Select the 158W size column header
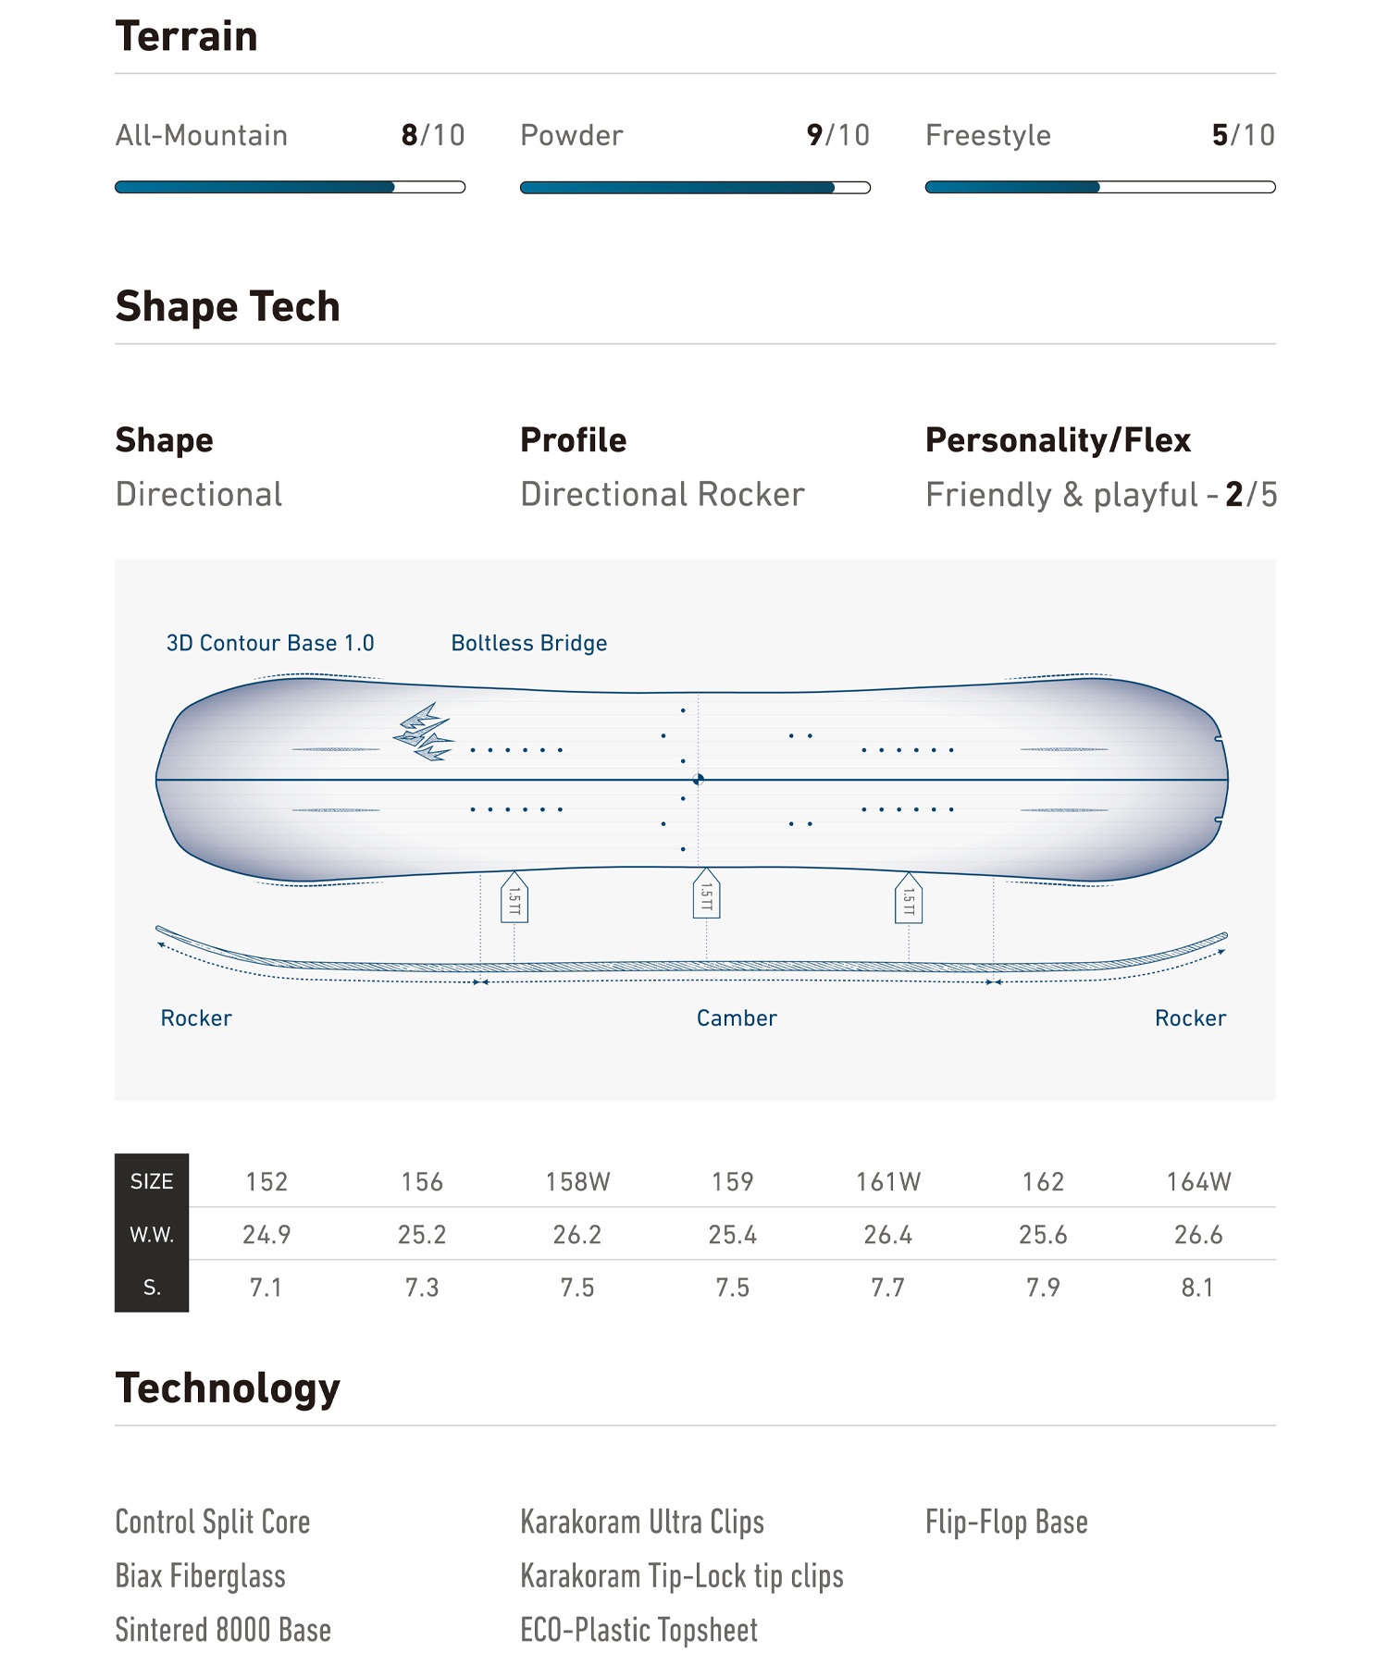This screenshot has height=1665, width=1388. point(577,1181)
